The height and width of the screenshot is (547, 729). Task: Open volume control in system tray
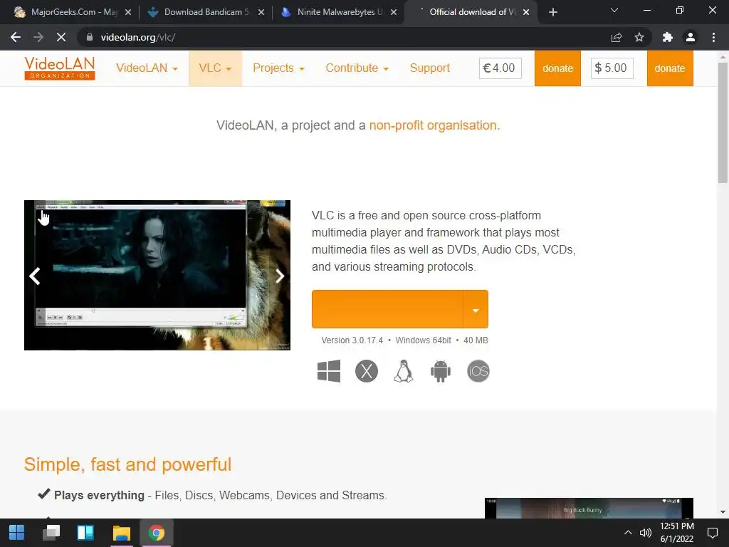point(645,533)
